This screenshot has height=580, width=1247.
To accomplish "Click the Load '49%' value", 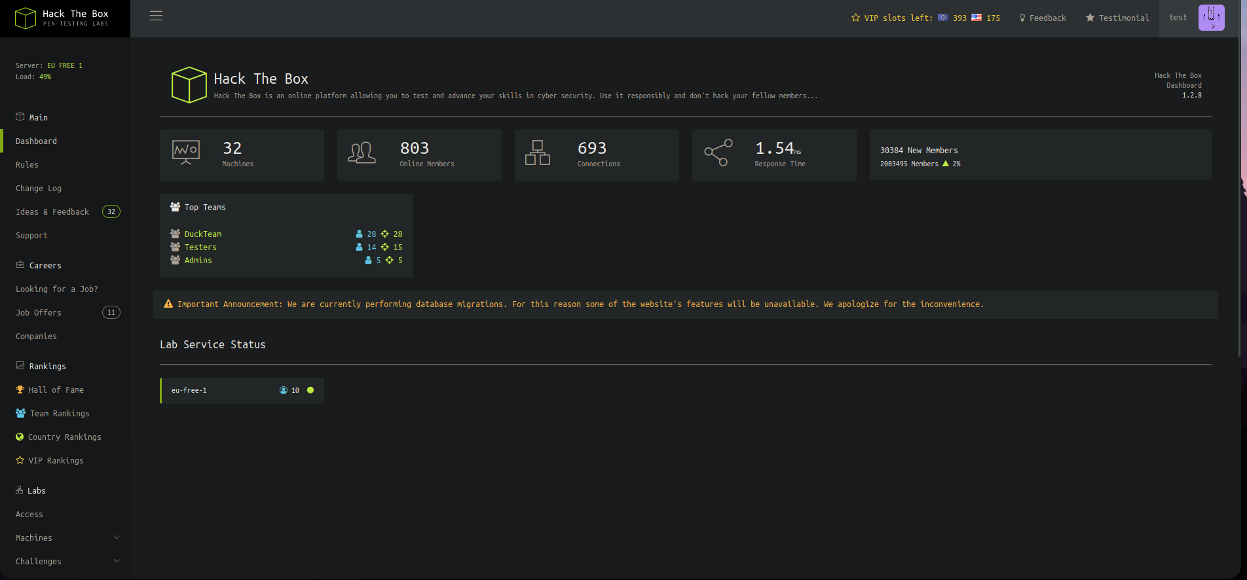I will click(x=45, y=77).
